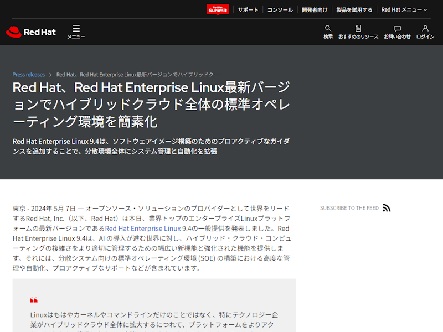The height and width of the screenshot is (332, 443).
Task: Click the truncated breadcrumb article title
Action: [138, 75]
